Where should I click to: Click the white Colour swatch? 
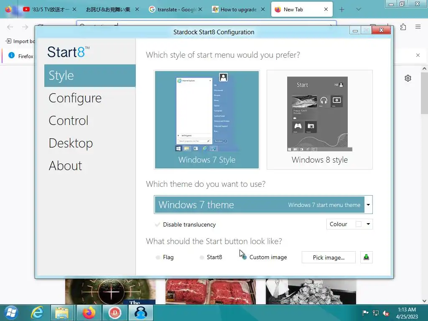[x=359, y=224]
